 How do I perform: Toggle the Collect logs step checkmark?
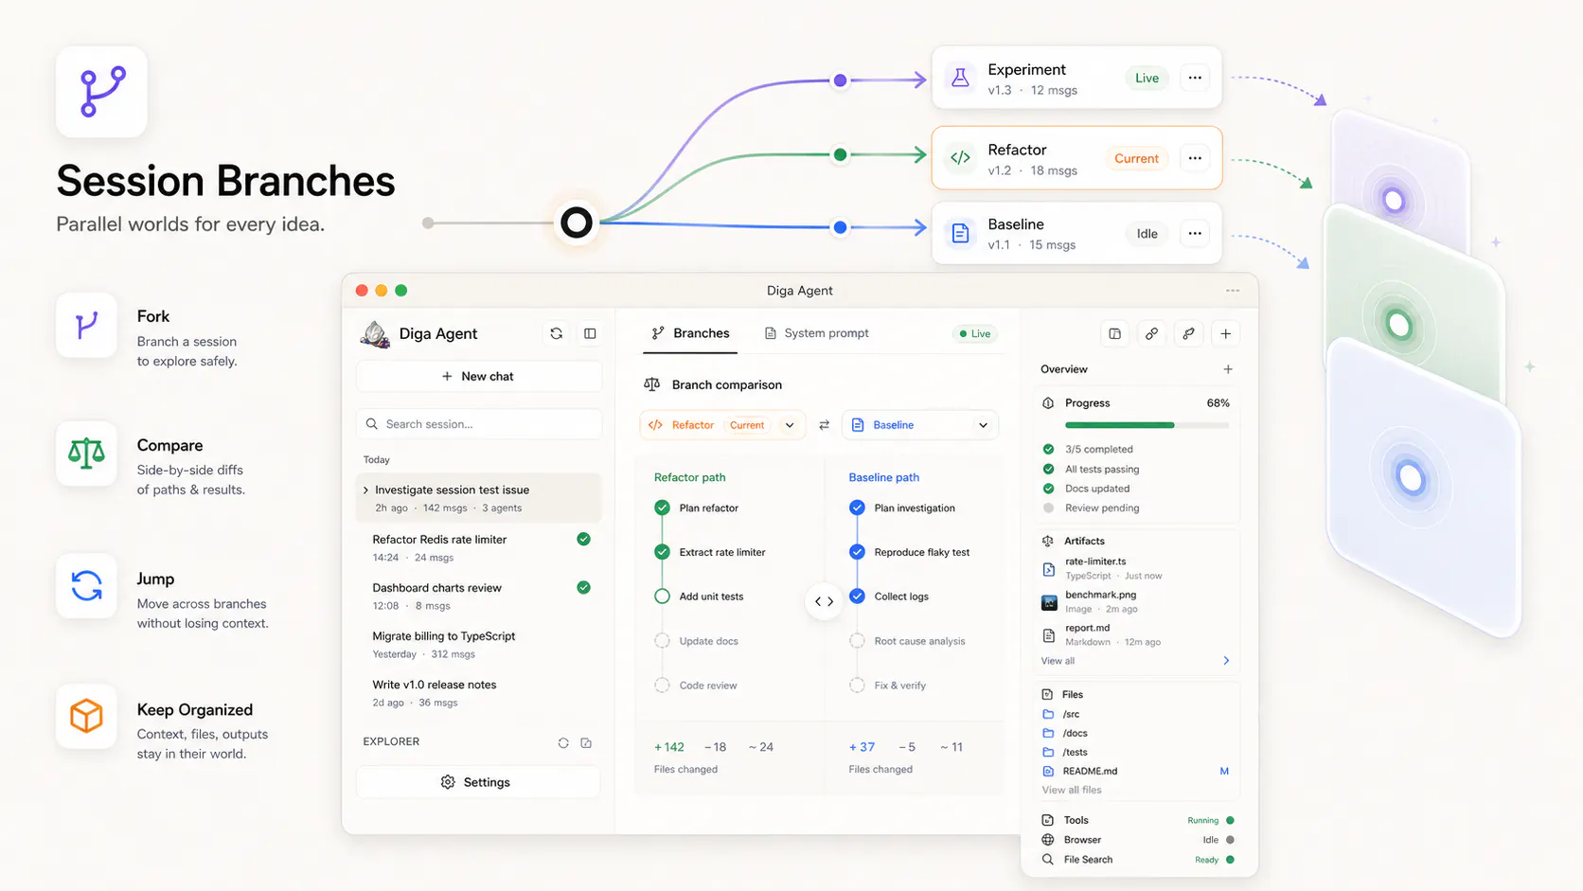pyautogui.click(x=857, y=597)
